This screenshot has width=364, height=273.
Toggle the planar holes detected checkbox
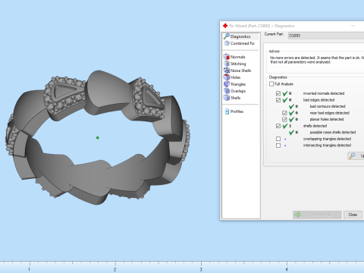pos(284,119)
